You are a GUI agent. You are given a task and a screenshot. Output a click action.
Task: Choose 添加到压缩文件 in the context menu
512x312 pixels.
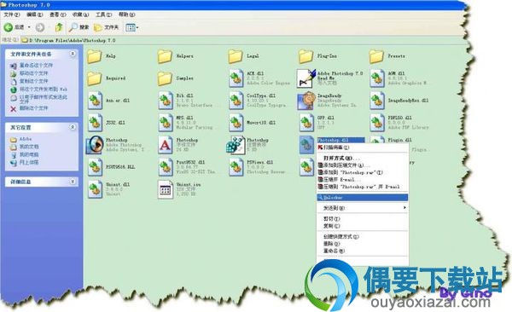coord(363,165)
